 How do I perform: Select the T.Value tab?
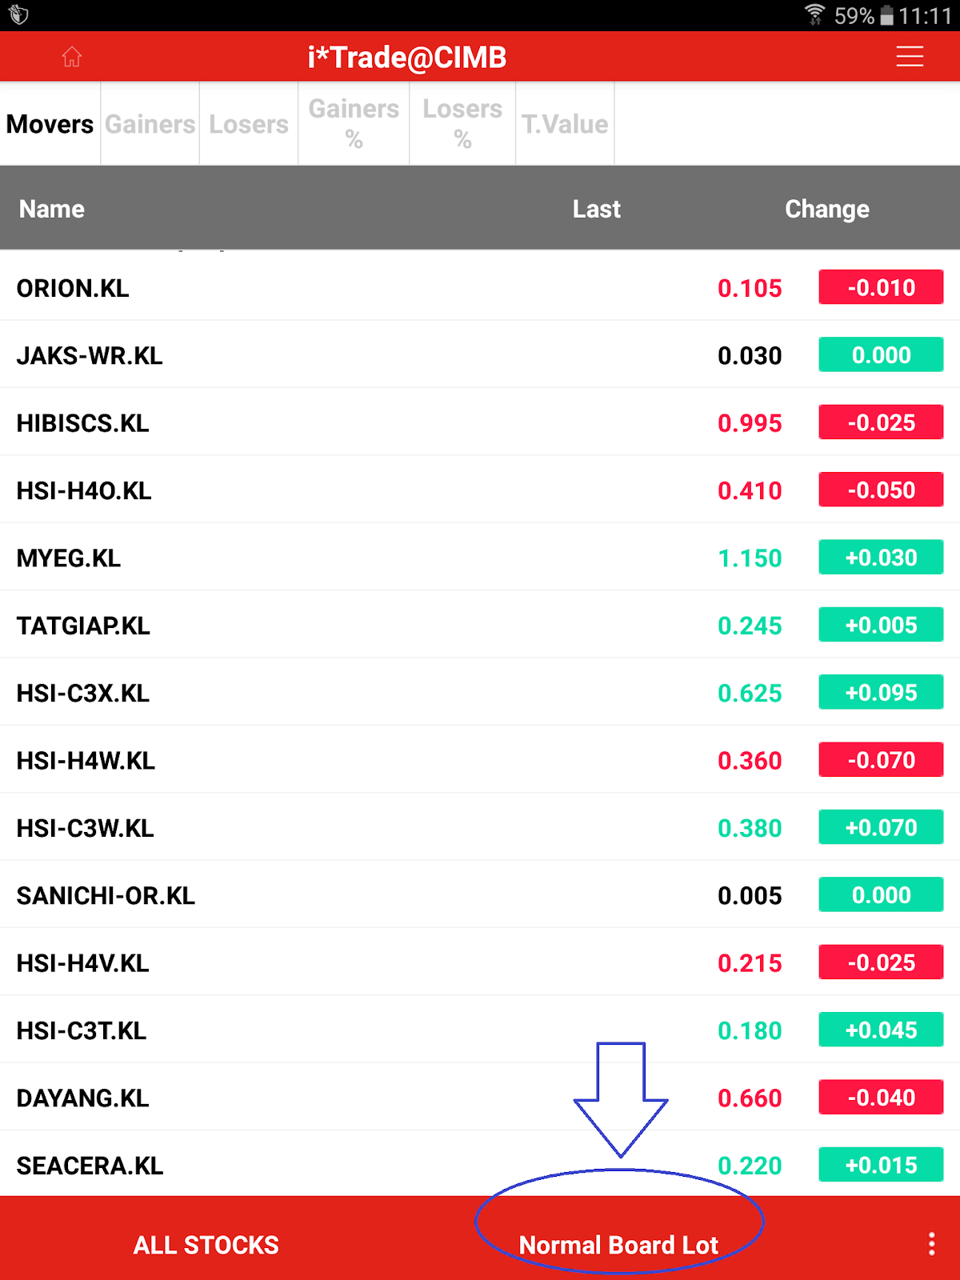[565, 125]
